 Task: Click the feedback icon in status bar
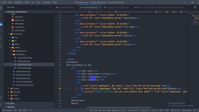[x=195, y=110]
